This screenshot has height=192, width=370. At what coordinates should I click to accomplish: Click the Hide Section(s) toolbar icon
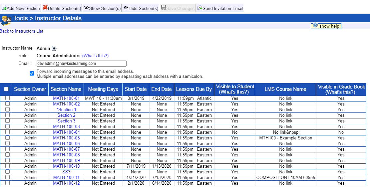(x=126, y=8)
